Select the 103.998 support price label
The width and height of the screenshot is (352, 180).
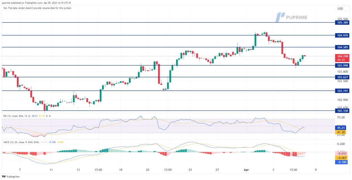(x=342, y=65)
